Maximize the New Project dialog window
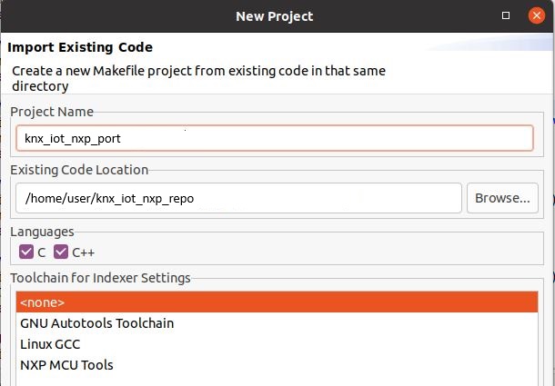The image size is (555, 386). [506, 15]
